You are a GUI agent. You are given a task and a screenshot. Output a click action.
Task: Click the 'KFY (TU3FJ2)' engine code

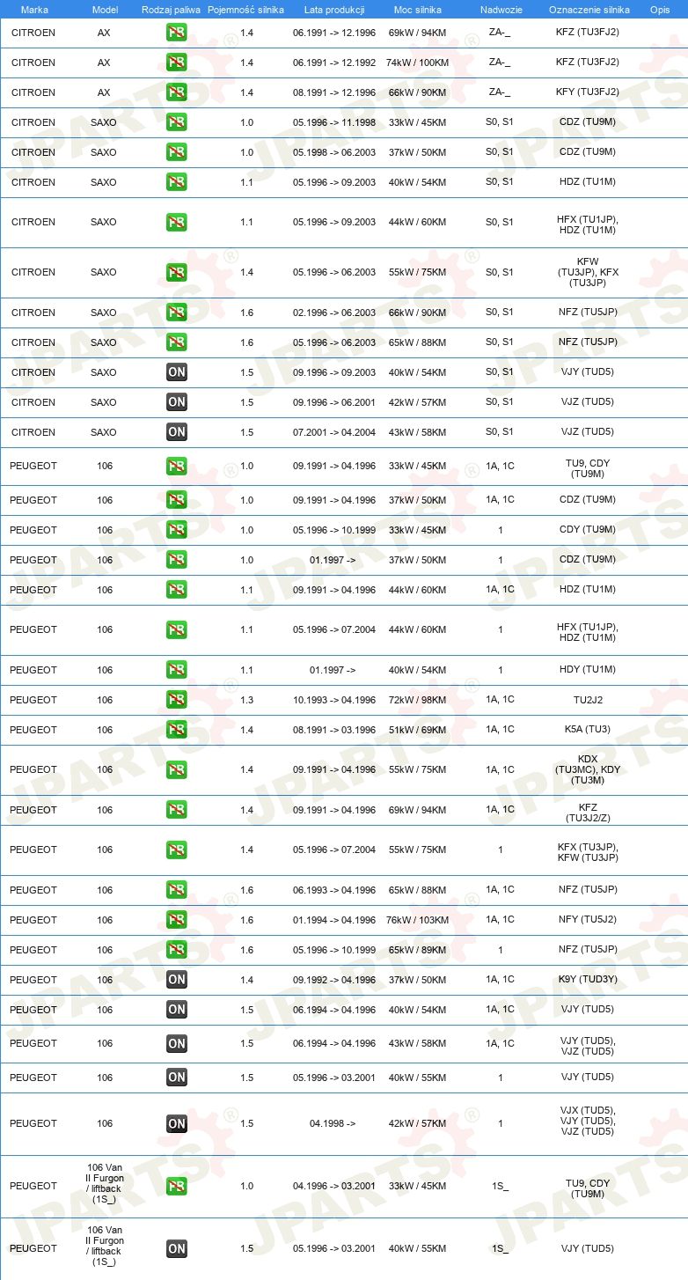click(588, 92)
